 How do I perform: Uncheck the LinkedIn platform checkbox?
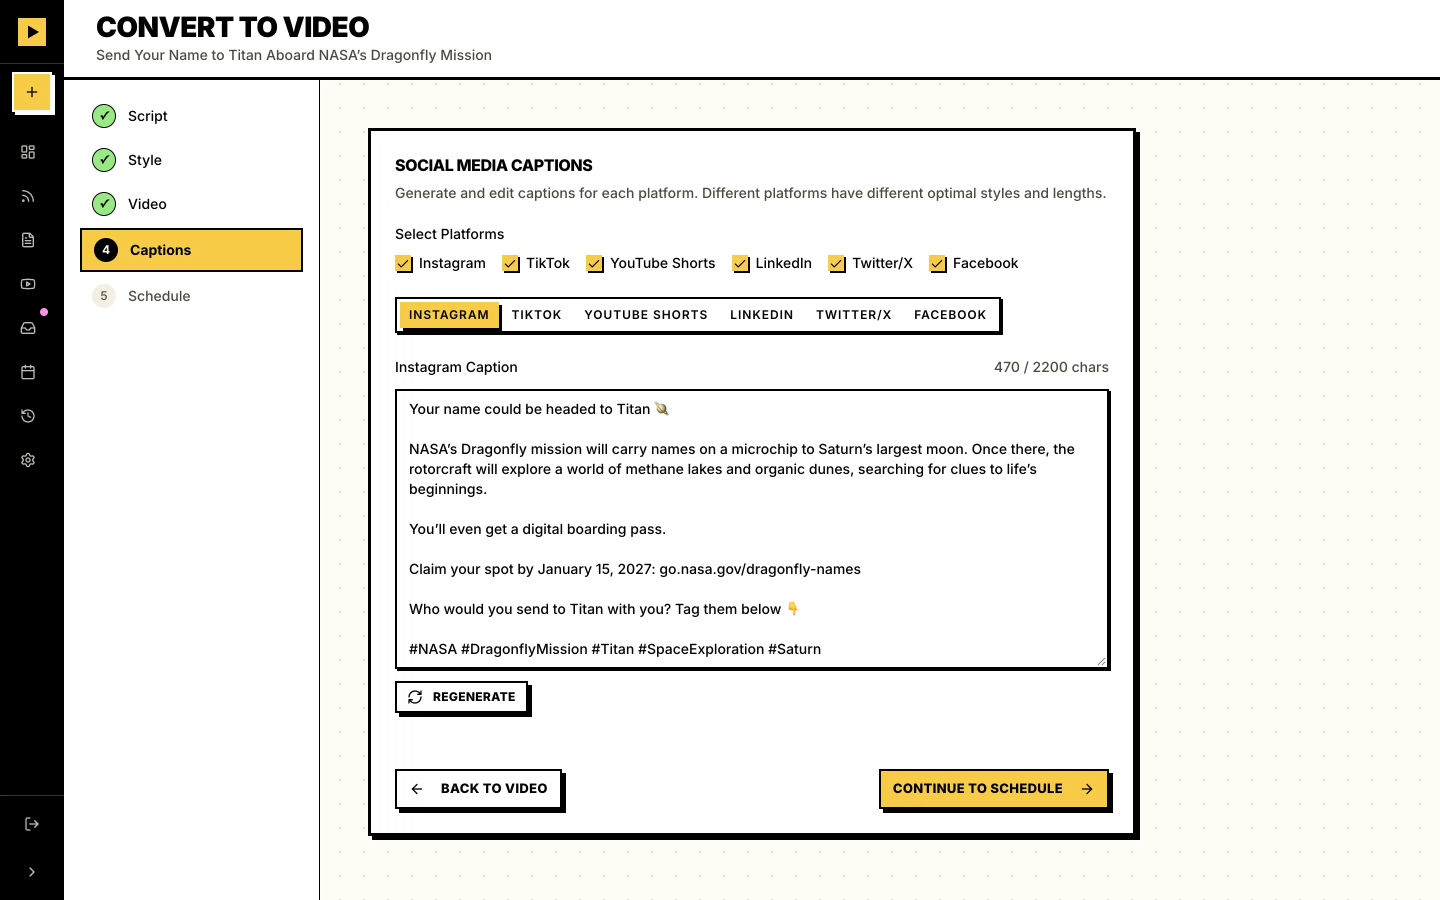pyautogui.click(x=740, y=263)
